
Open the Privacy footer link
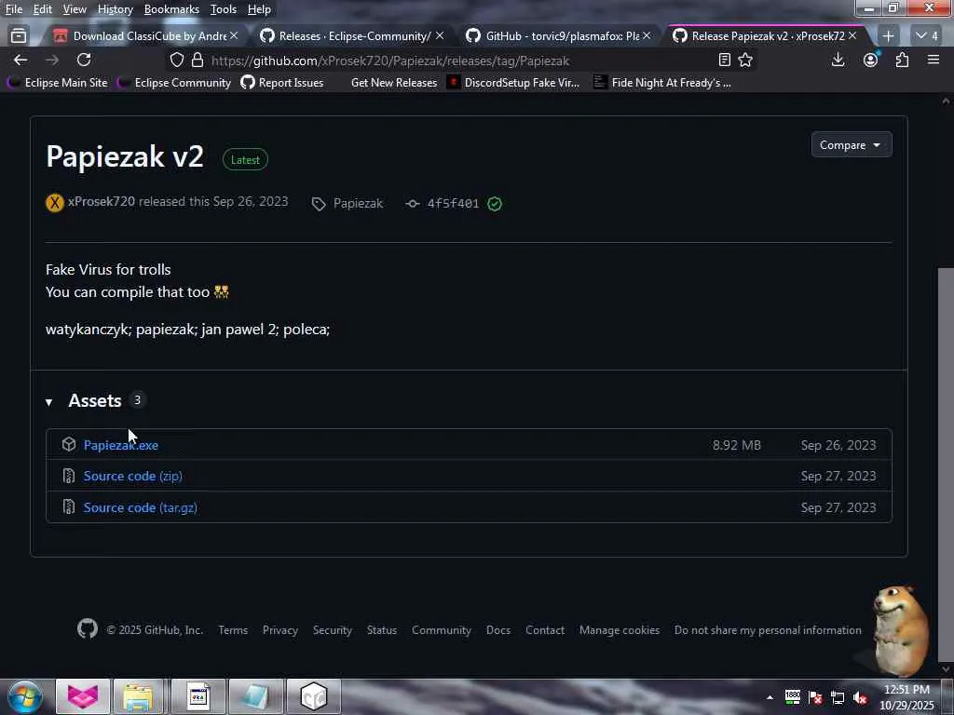click(x=280, y=630)
